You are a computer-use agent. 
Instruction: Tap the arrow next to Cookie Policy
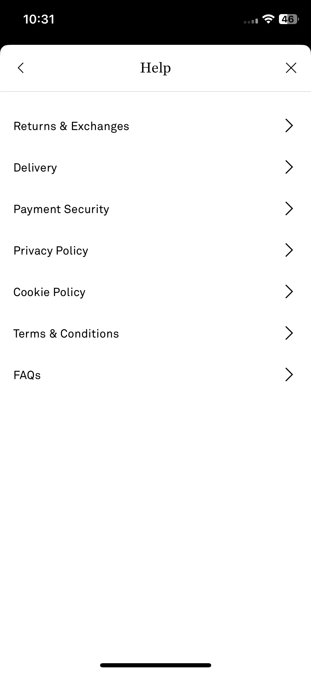289,292
